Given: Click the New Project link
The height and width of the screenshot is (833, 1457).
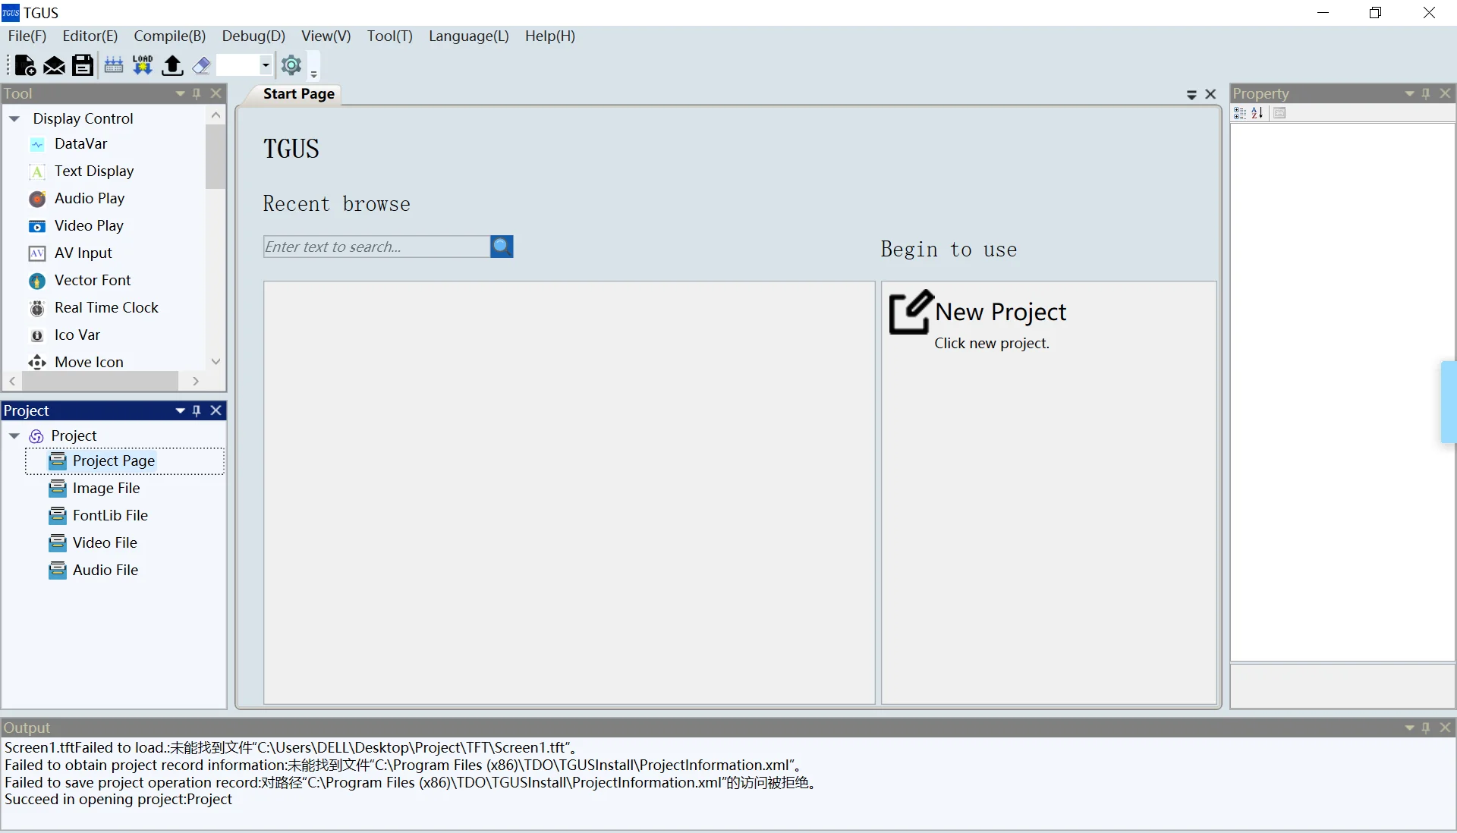Looking at the screenshot, I should 1000,312.
